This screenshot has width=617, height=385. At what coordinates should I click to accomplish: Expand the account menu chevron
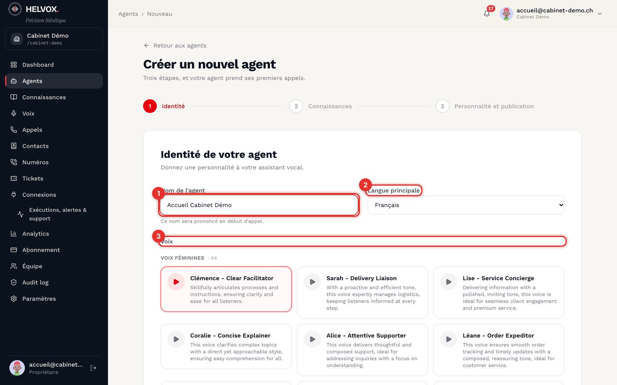click(x=600, y=13)
